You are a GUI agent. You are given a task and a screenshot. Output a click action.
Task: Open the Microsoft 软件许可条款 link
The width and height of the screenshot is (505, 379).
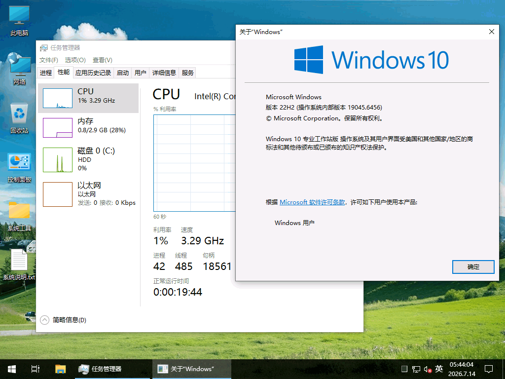click(x=312, y=202)
